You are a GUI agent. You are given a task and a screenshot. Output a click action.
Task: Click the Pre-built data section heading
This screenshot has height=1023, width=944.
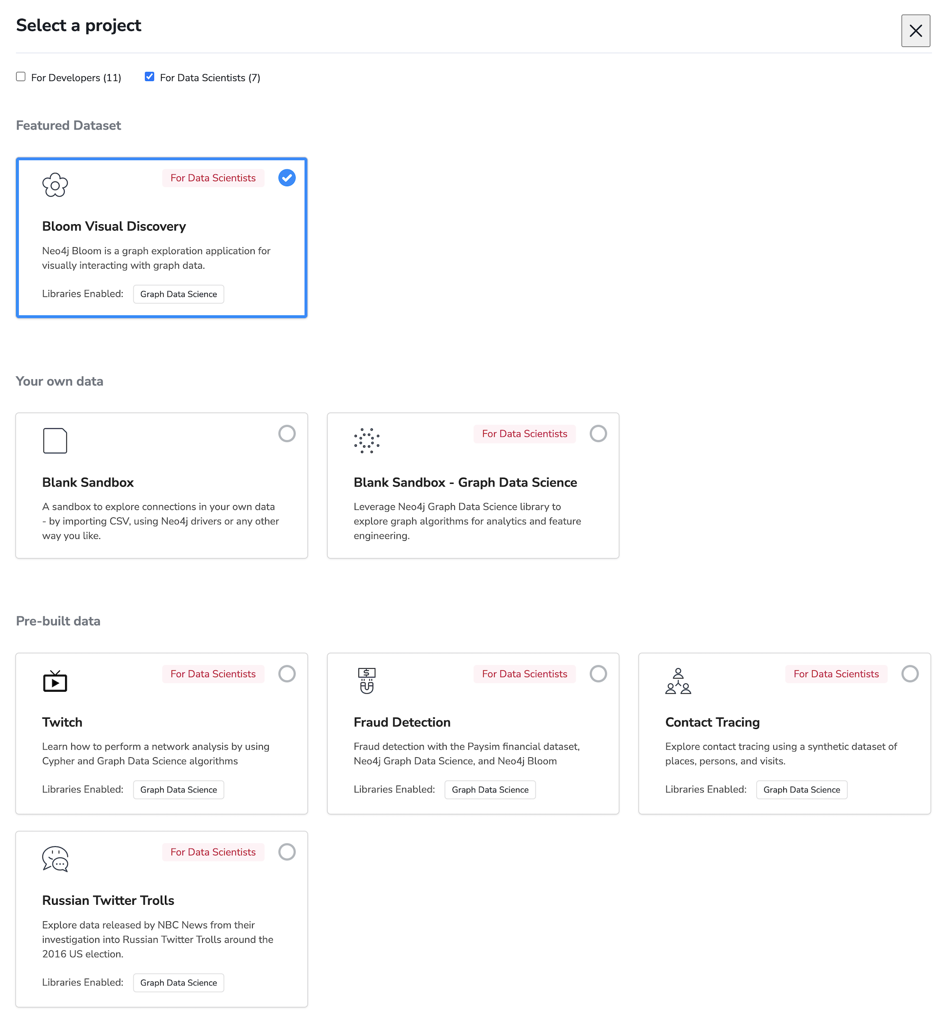[x=58, y=621]
